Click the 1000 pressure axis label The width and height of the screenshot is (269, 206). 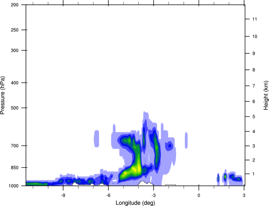point(14,186)
